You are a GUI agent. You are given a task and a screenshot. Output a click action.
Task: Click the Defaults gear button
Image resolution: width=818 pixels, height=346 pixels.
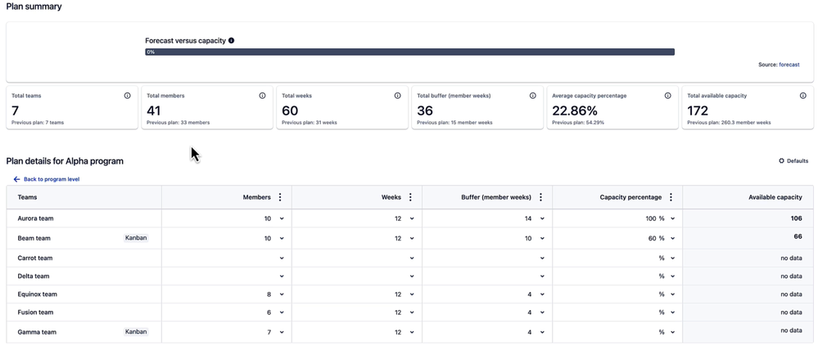click(793, 161)
